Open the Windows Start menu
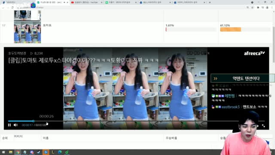Viewport: 275px width, 155px height. tap(3, 152)
